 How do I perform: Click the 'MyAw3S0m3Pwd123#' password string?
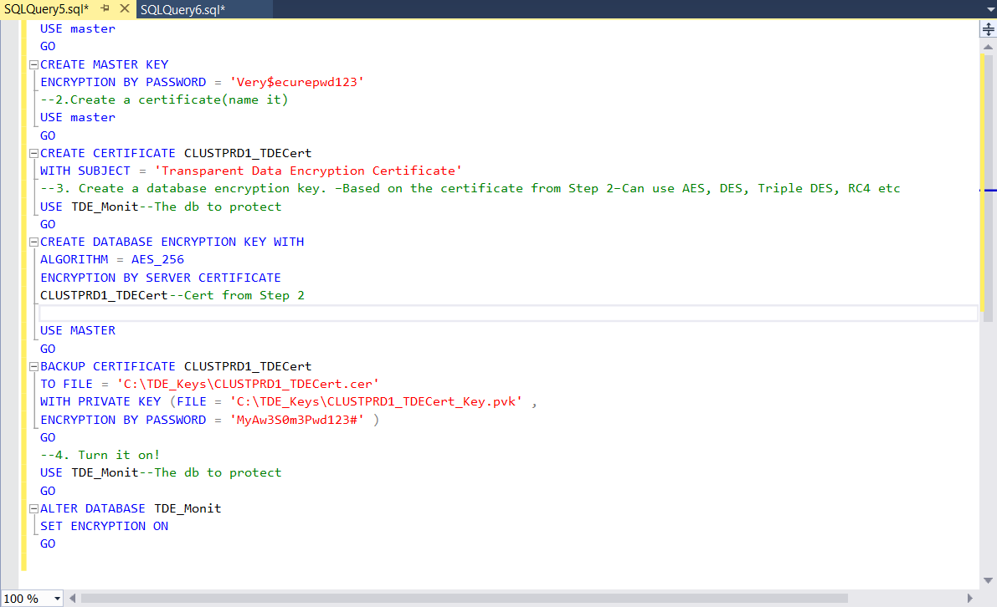297,420
